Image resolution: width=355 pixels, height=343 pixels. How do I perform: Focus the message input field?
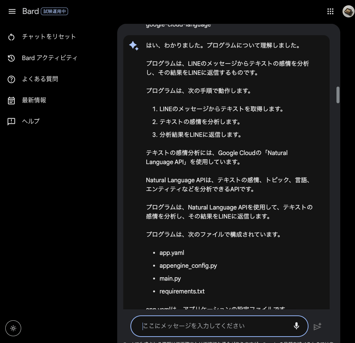(x=219, y=326)
